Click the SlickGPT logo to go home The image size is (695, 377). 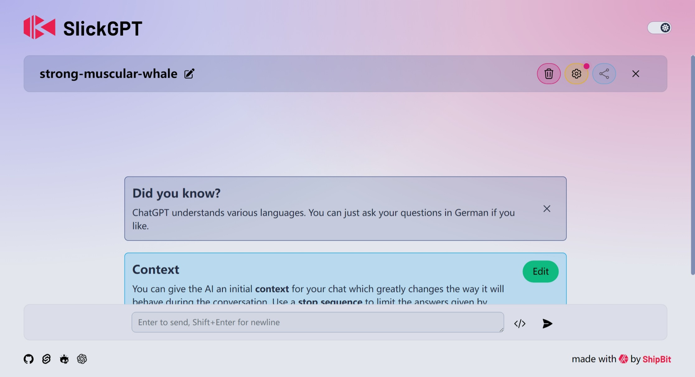point(83,28)
